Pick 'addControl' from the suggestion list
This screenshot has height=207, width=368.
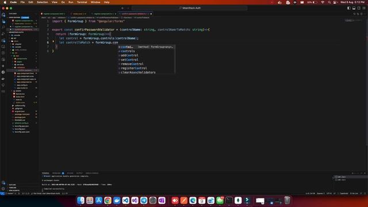147,55
